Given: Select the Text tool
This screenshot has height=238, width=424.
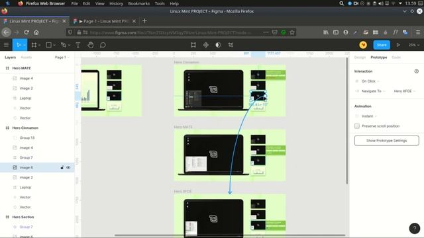Looking at the screenshot, I should pos(78,45).
